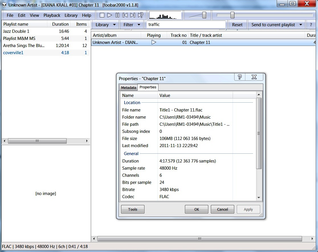Select Aretha Sings The Blu... playlist
The height and width of the screenshot is (252, 318).
(46, 45)
